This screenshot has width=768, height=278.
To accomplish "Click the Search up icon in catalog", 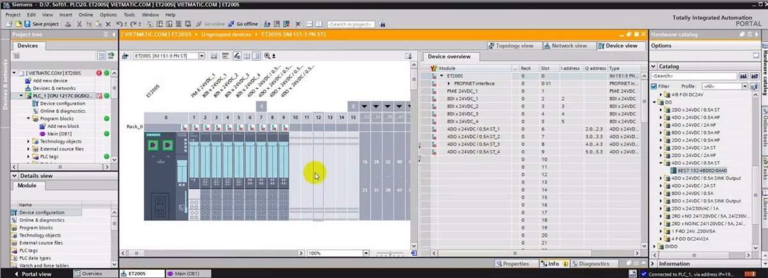I will [754, 76].
